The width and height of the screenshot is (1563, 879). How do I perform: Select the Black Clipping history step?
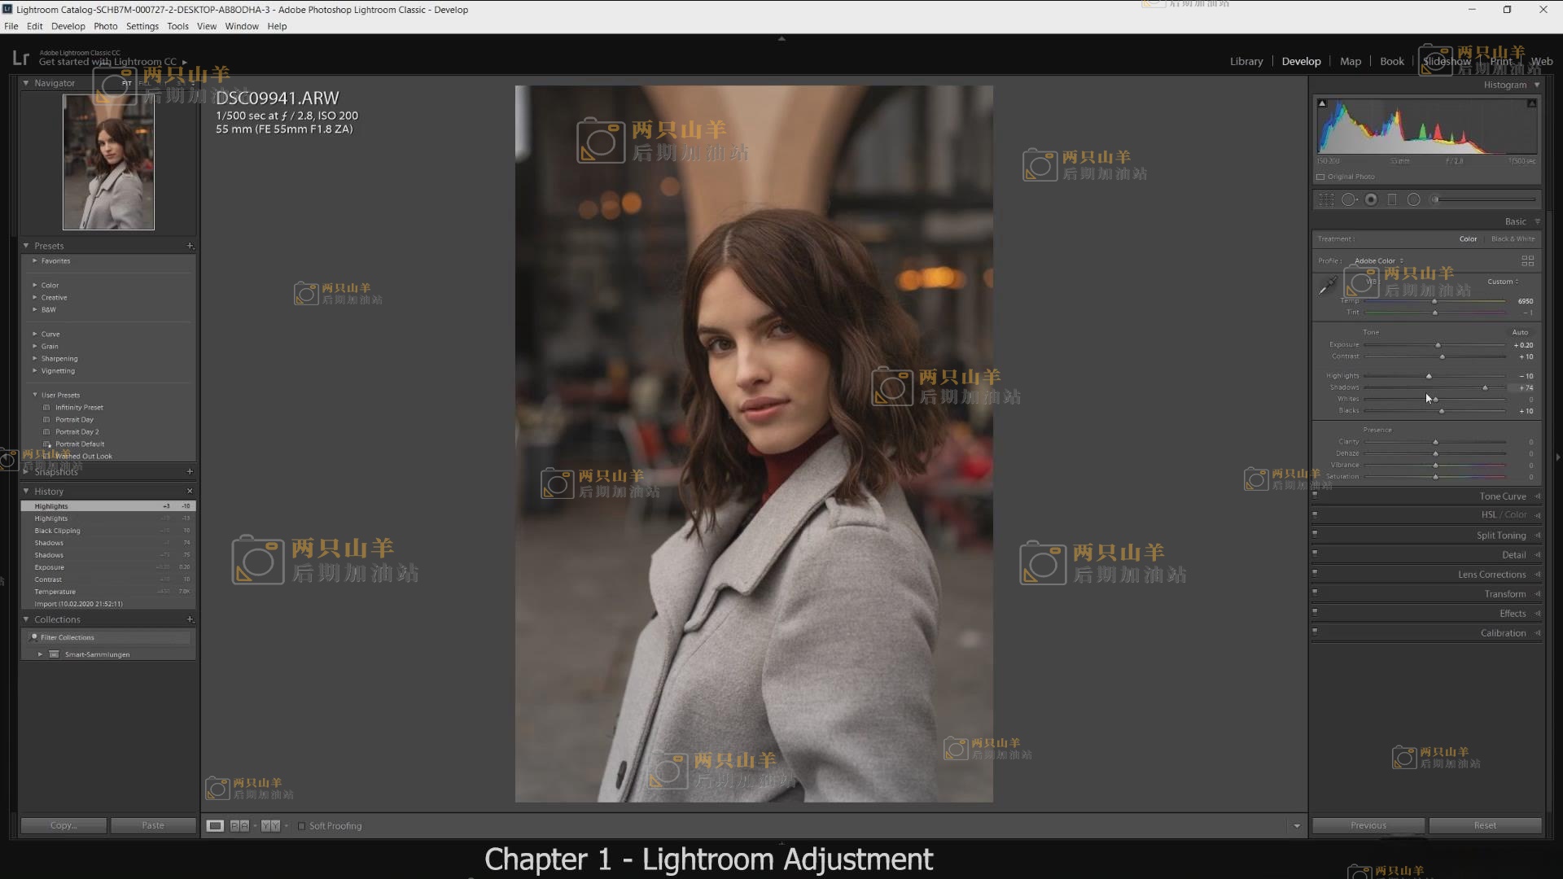pos(57,531)
